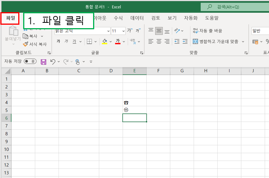The height and width of the screenshot is (178, 269).
Task: Open the 파일 (File) tab
Action: [11, 18]
